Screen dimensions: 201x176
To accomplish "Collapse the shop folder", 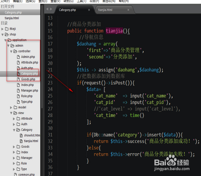I will coord(2,34).
